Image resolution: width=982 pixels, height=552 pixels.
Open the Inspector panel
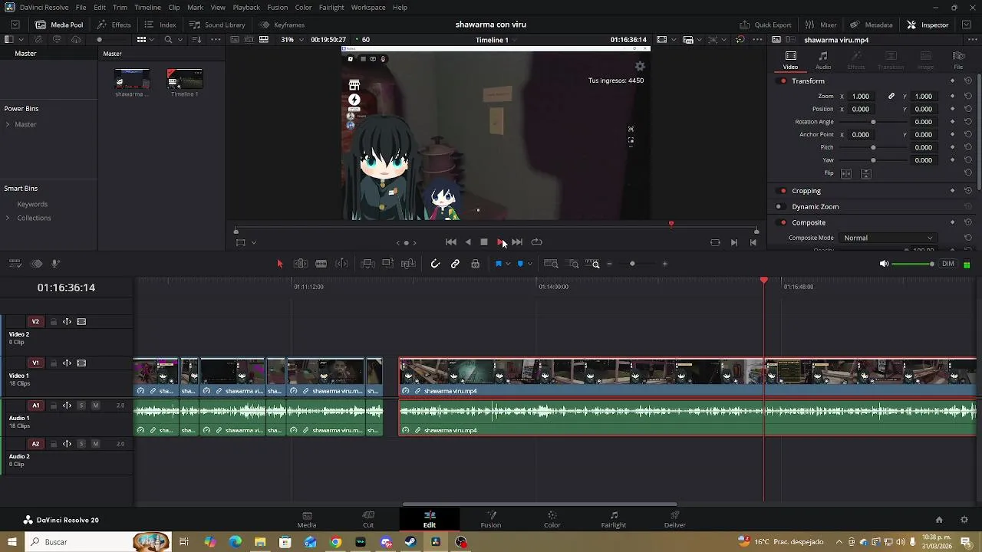pyautogui.click(x=928, y=25)
